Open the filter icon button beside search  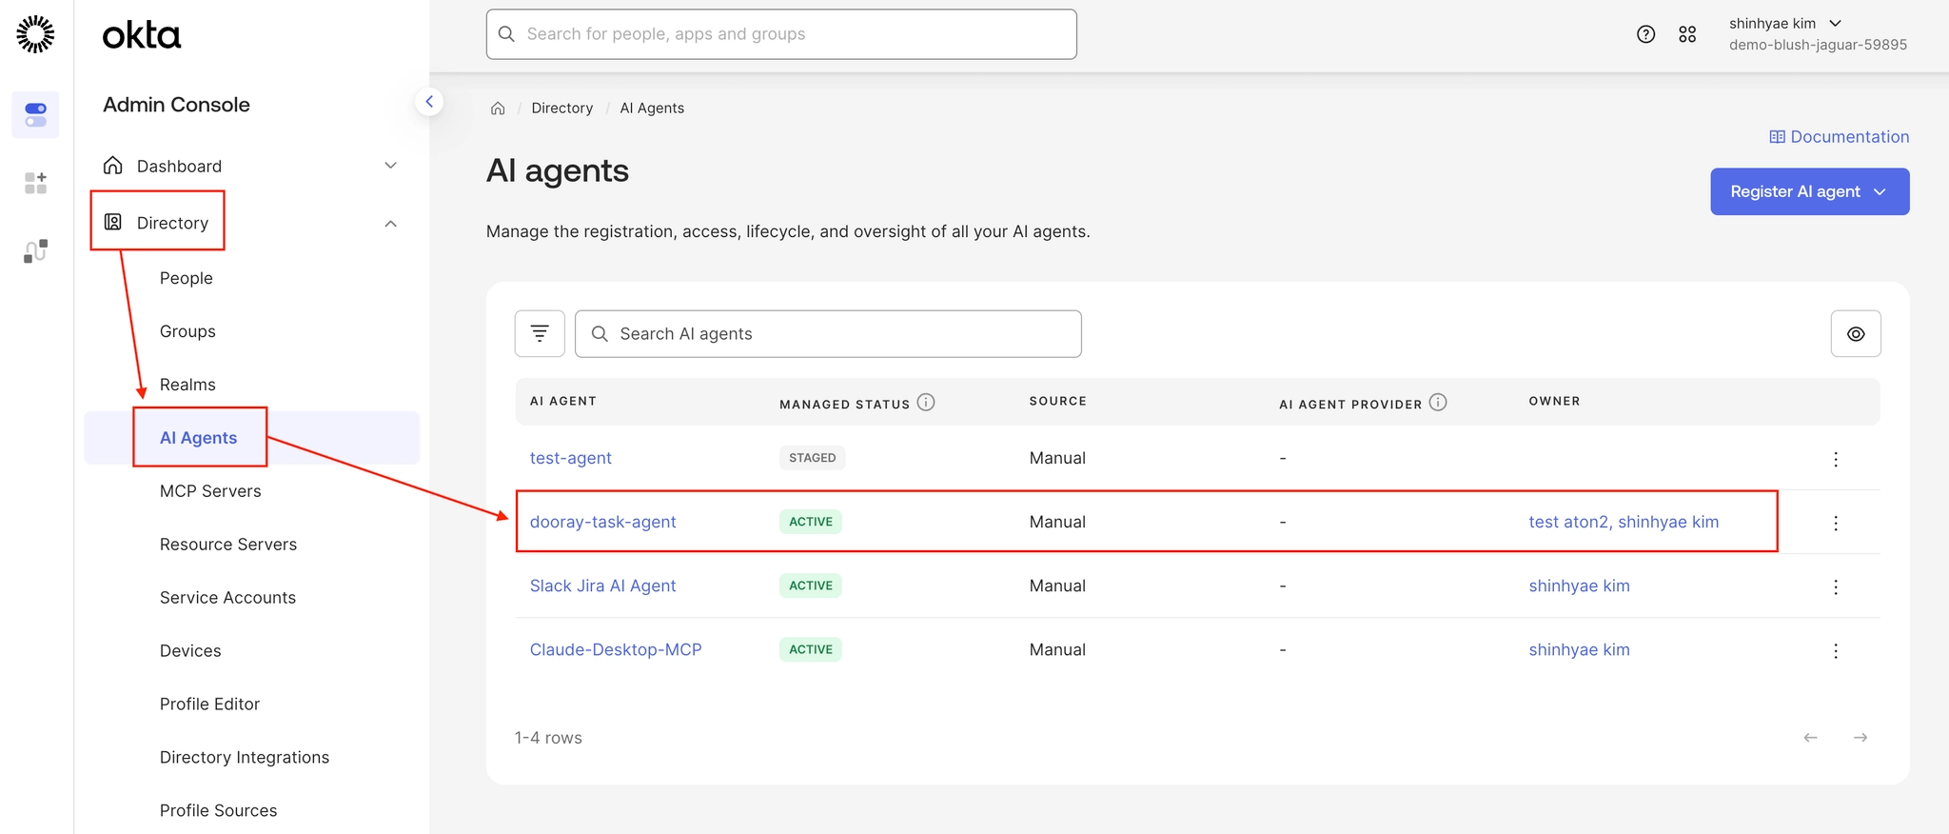(x=540, y=334)
